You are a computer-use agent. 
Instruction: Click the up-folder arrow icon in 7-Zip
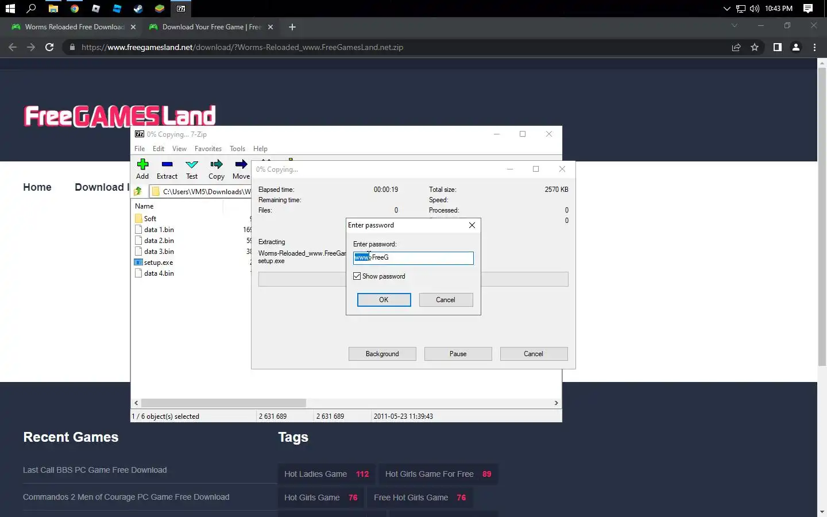(138, 191)
